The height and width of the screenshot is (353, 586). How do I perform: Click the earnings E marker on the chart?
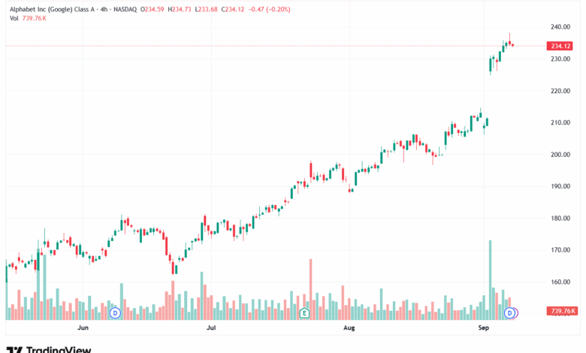305,312
